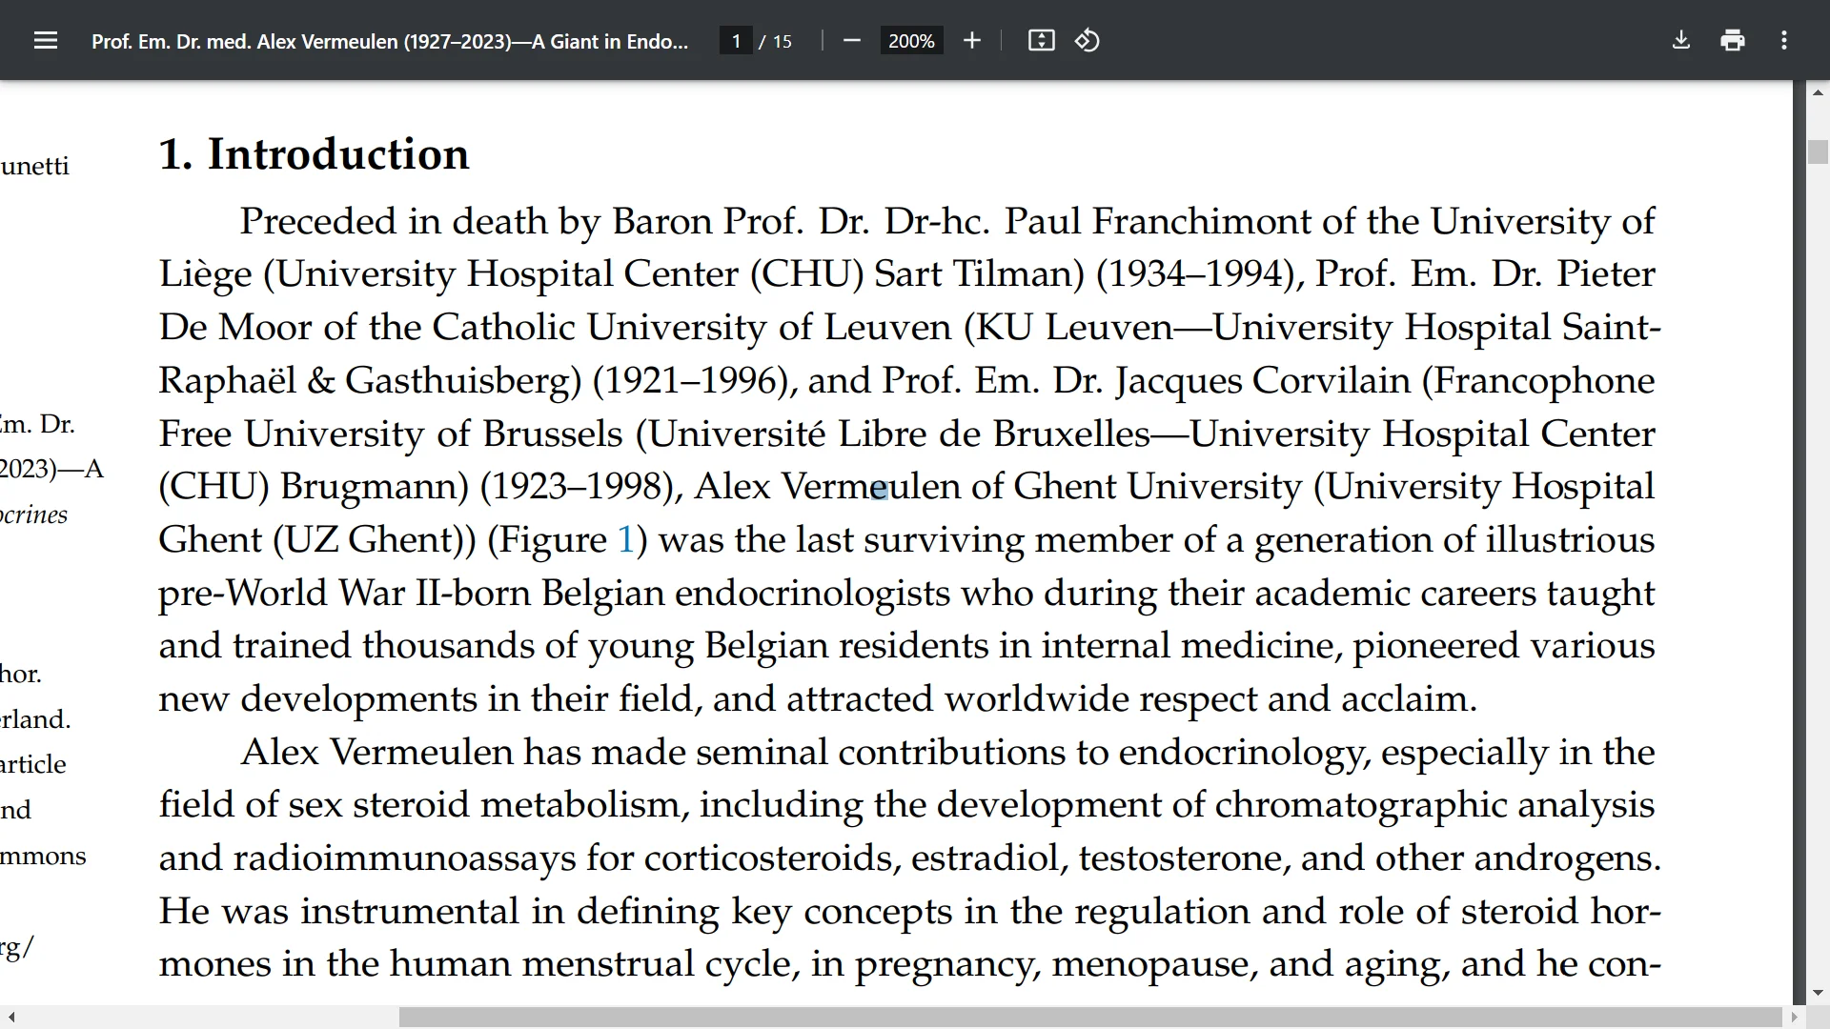The height and width of the screenshot is (1029, 1830).
Task: Click the vertical scrollbar thumb
Action: pyautogui.click(x=1818, y=152)
